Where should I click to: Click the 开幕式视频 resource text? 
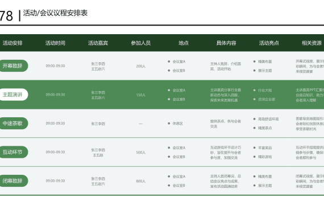coord(310,67)
